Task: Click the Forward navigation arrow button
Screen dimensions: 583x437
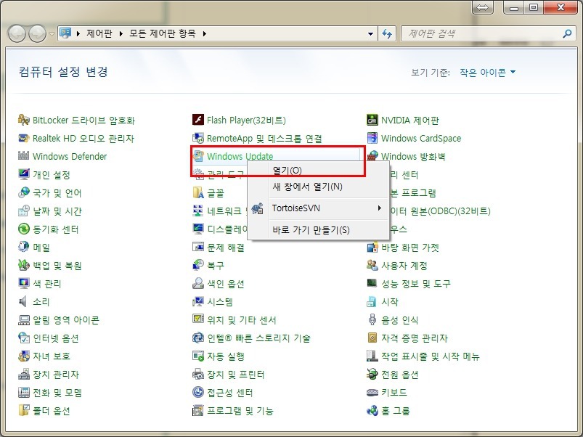Action: (38, 34)
